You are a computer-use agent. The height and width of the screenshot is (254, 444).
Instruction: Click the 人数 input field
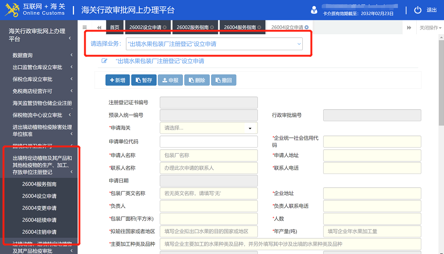click(372, 219)
